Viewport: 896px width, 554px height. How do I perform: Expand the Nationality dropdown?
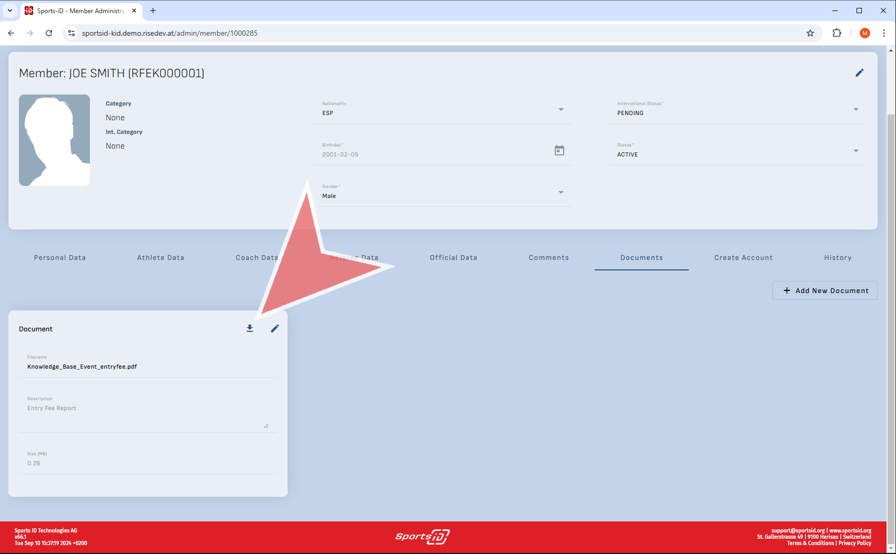(561, 109)
